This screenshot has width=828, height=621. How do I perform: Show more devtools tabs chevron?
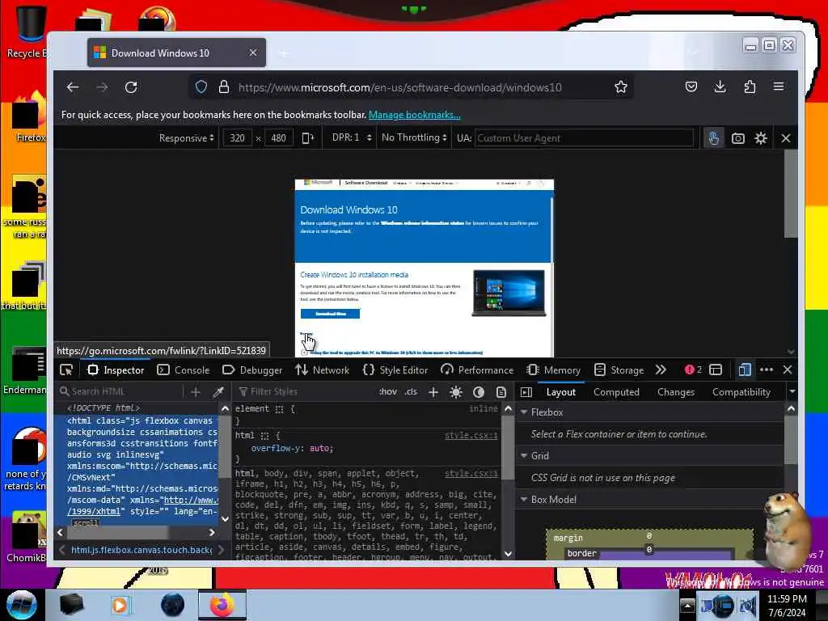(661, 370)
